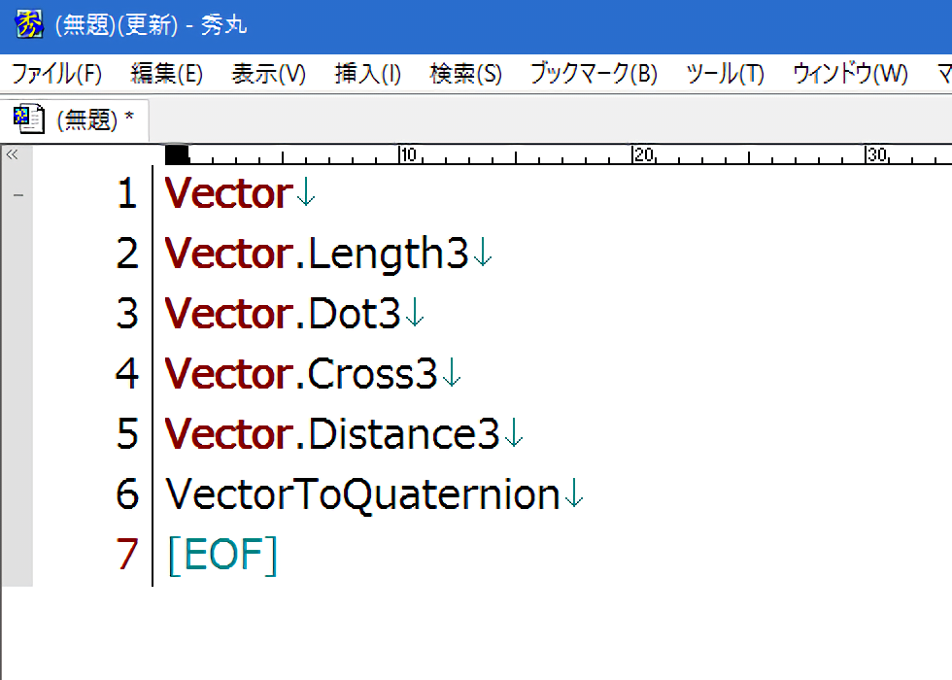
Task: Open the 表示(V) menu
Action: [268, 74]
